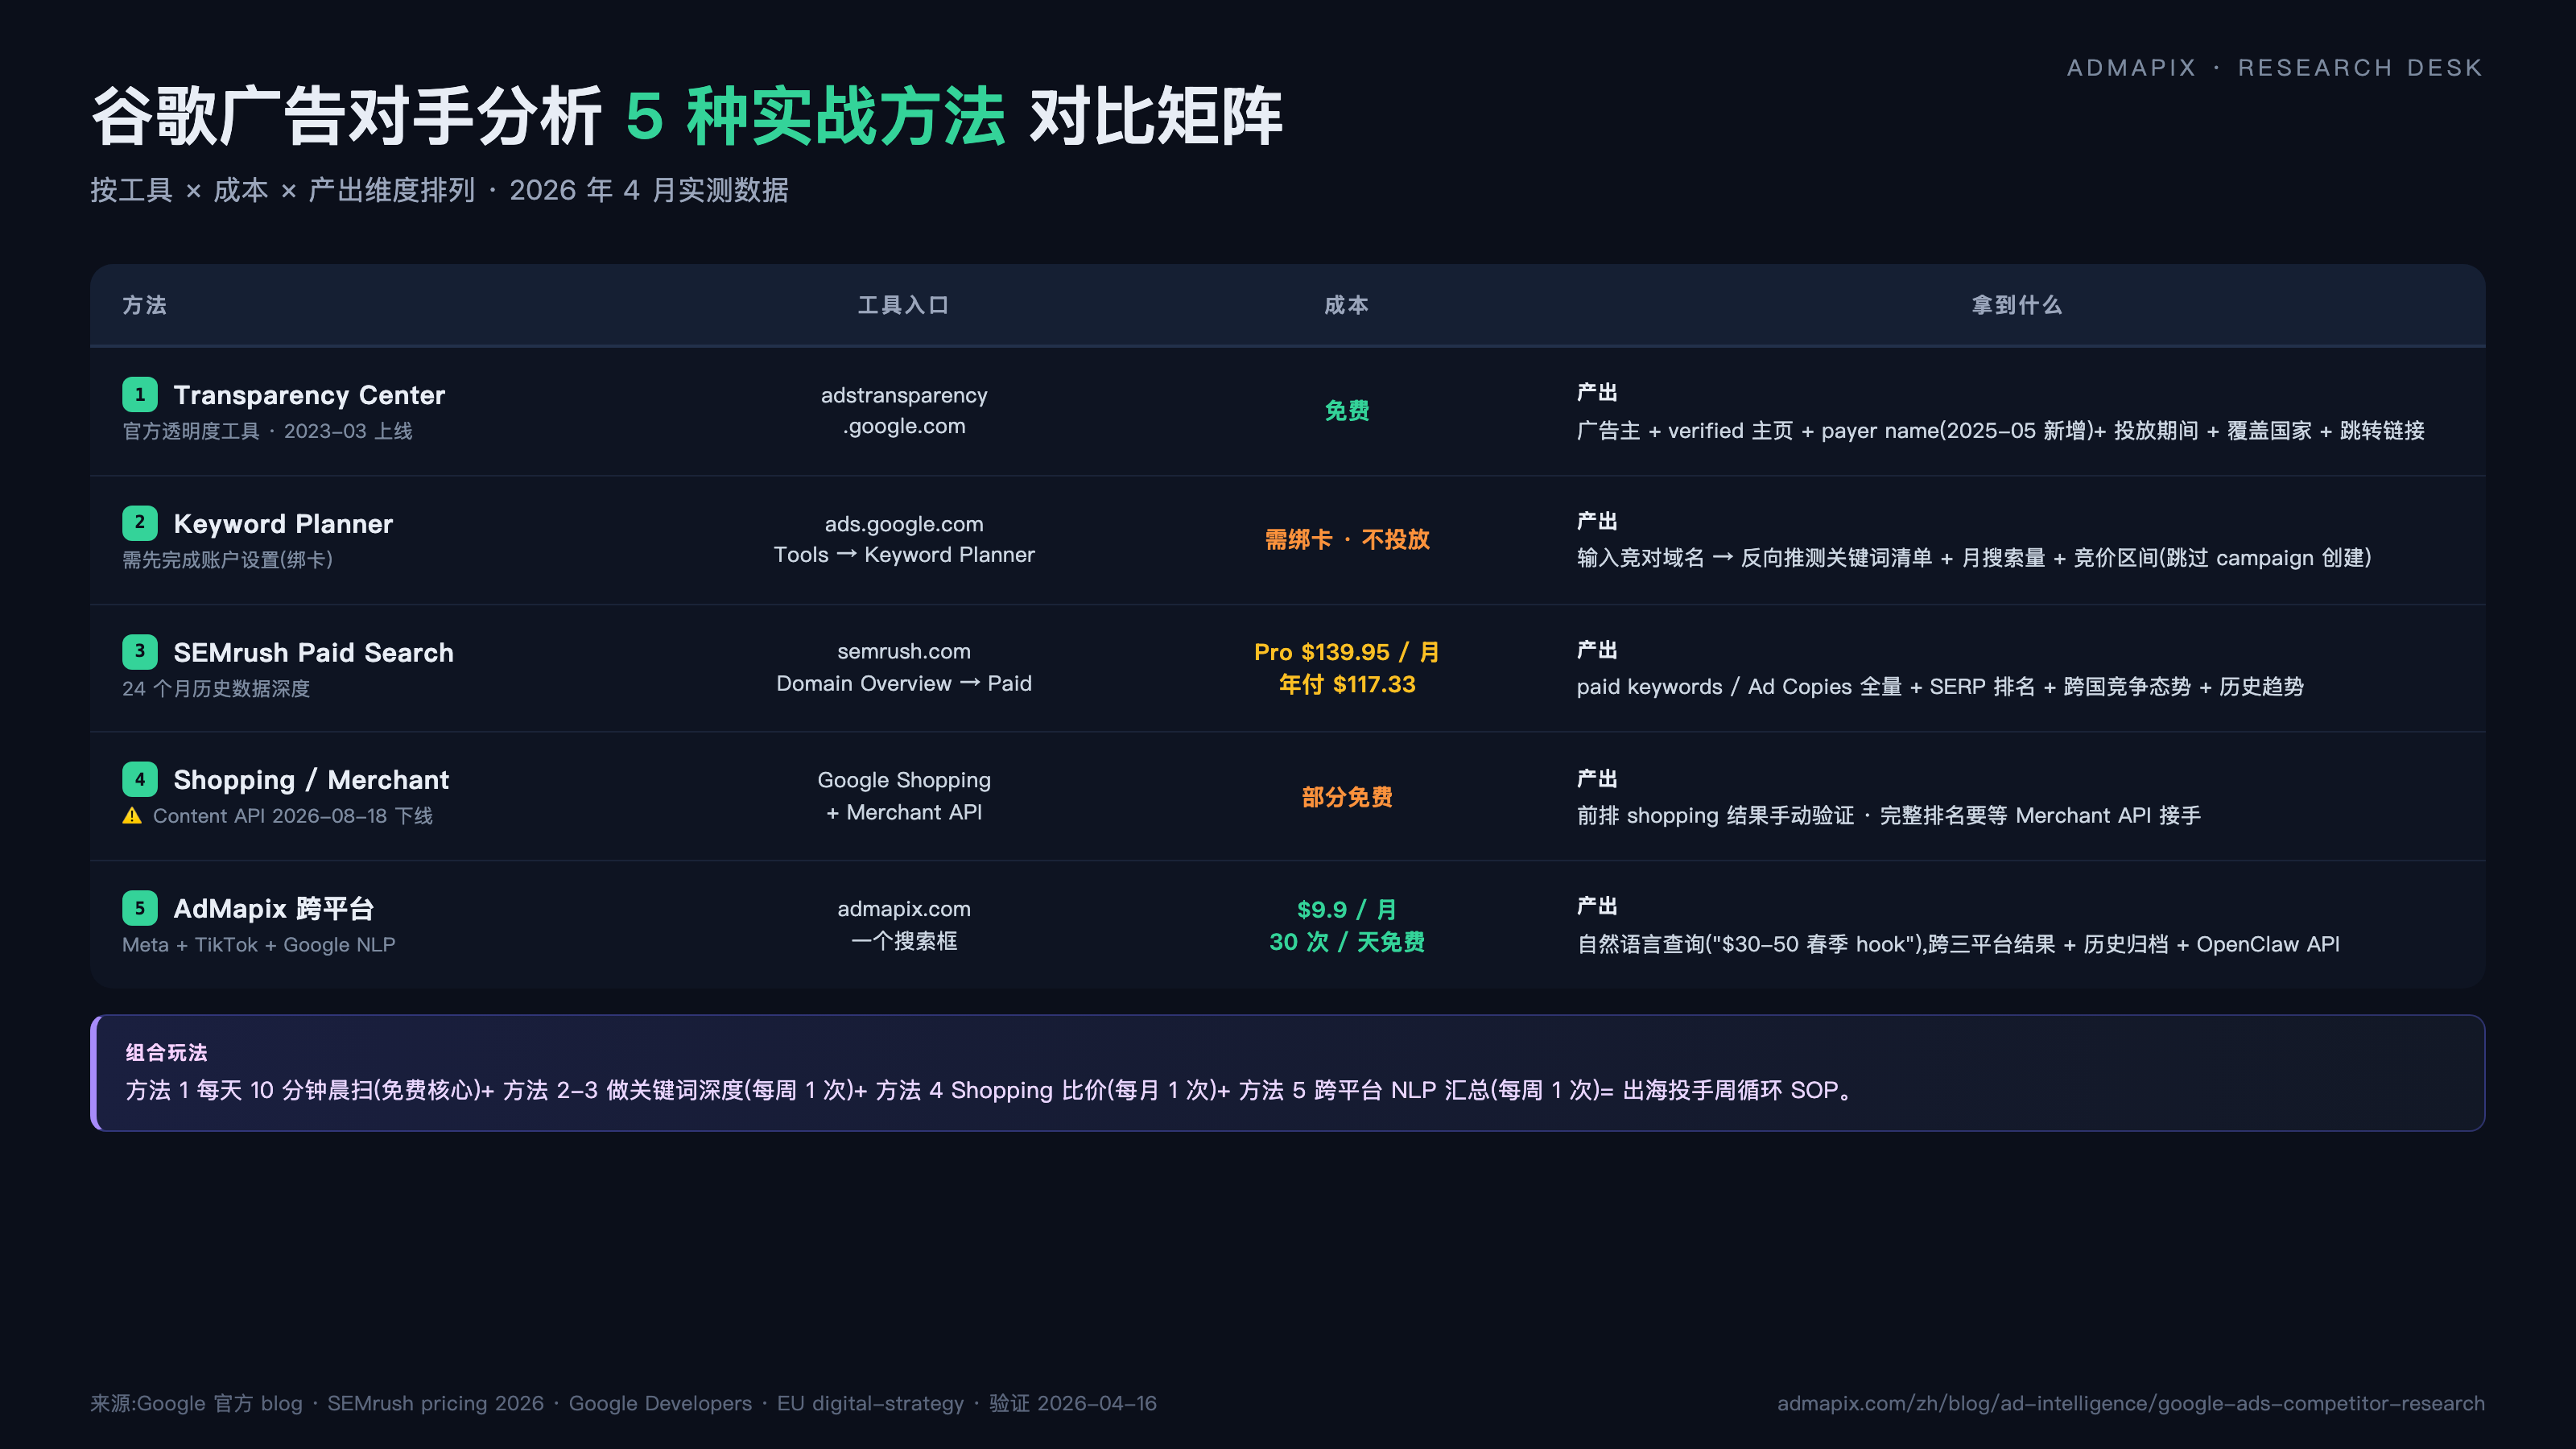The width and height of the screenshot is (2576, 1449).
Task: Click the green number 5 badge
Action: (139, 908)
